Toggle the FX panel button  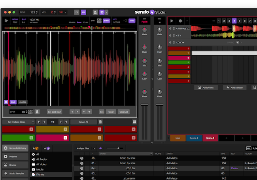pos(77,12)
